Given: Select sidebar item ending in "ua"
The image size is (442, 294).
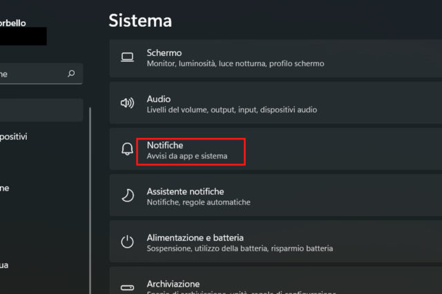Looking at the screenshot, I should coord(6,265).
